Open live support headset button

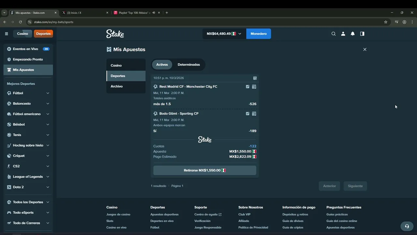pyautogui.click(x=407, y=226)
